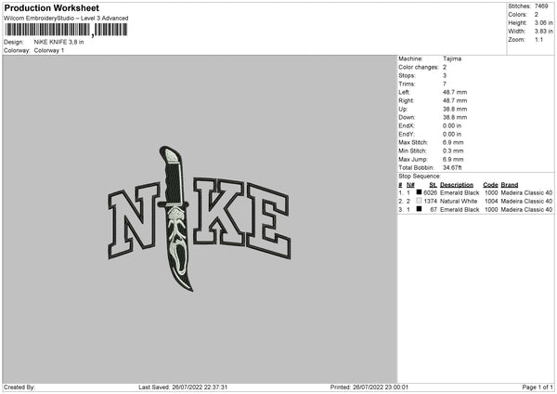
Task: Click the Height value '3.06 in'
Action: pyautogui.click(x=543, y=22)
